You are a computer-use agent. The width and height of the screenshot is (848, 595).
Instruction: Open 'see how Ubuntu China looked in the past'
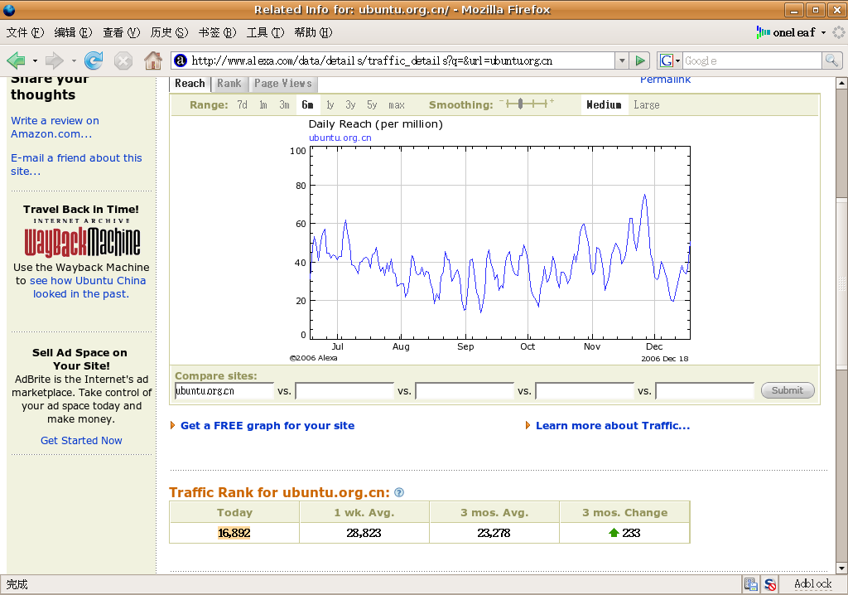(x=88, y=288)
